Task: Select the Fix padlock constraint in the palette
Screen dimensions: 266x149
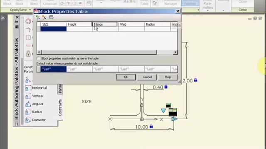Action: [x=28, y=53]
